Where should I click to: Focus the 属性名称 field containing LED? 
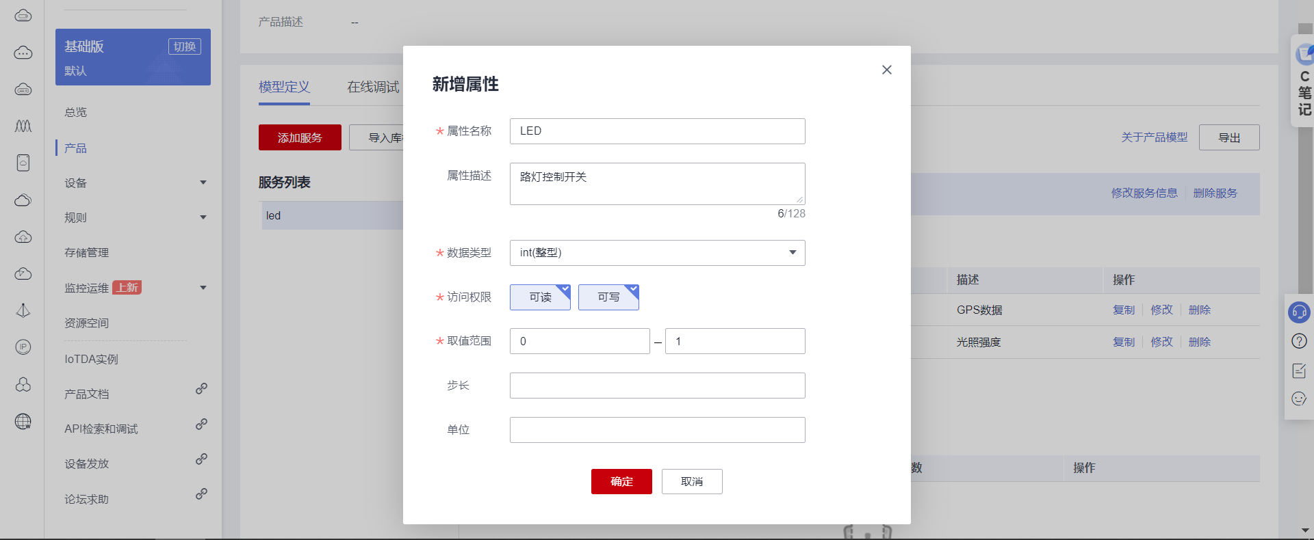click(x=657, y=131)
